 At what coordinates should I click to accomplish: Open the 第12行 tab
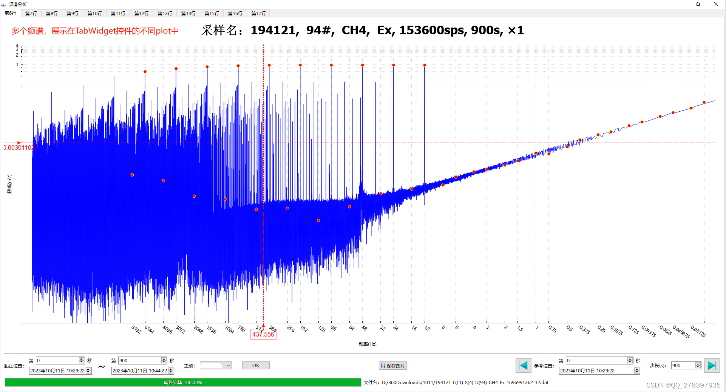[x=141, y=13]
